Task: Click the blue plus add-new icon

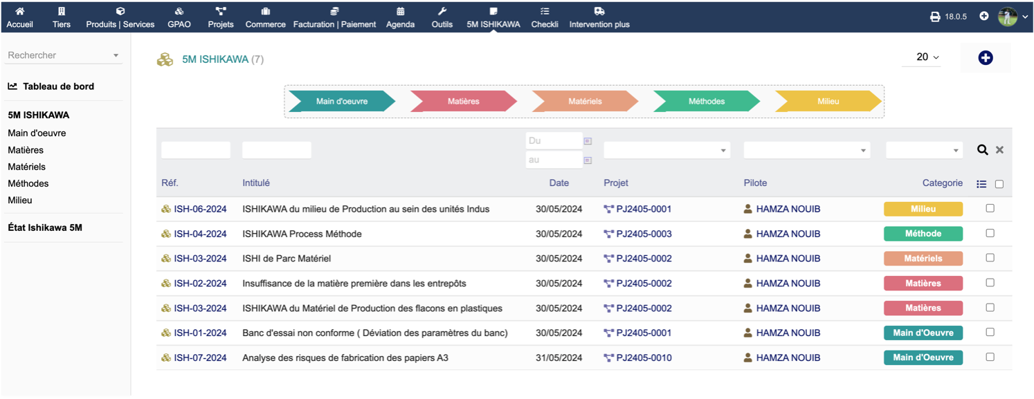Action: click(986, 58)
